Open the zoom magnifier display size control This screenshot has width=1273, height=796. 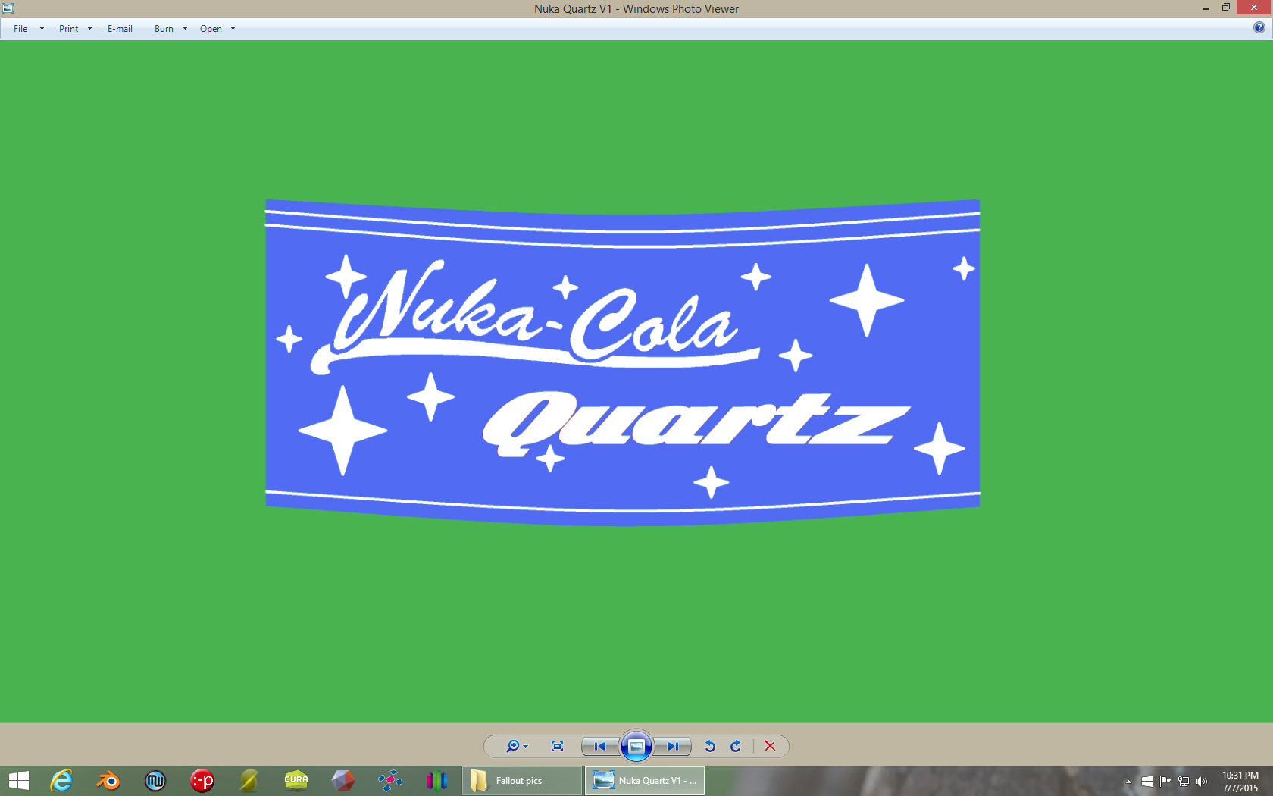[517, 746]
